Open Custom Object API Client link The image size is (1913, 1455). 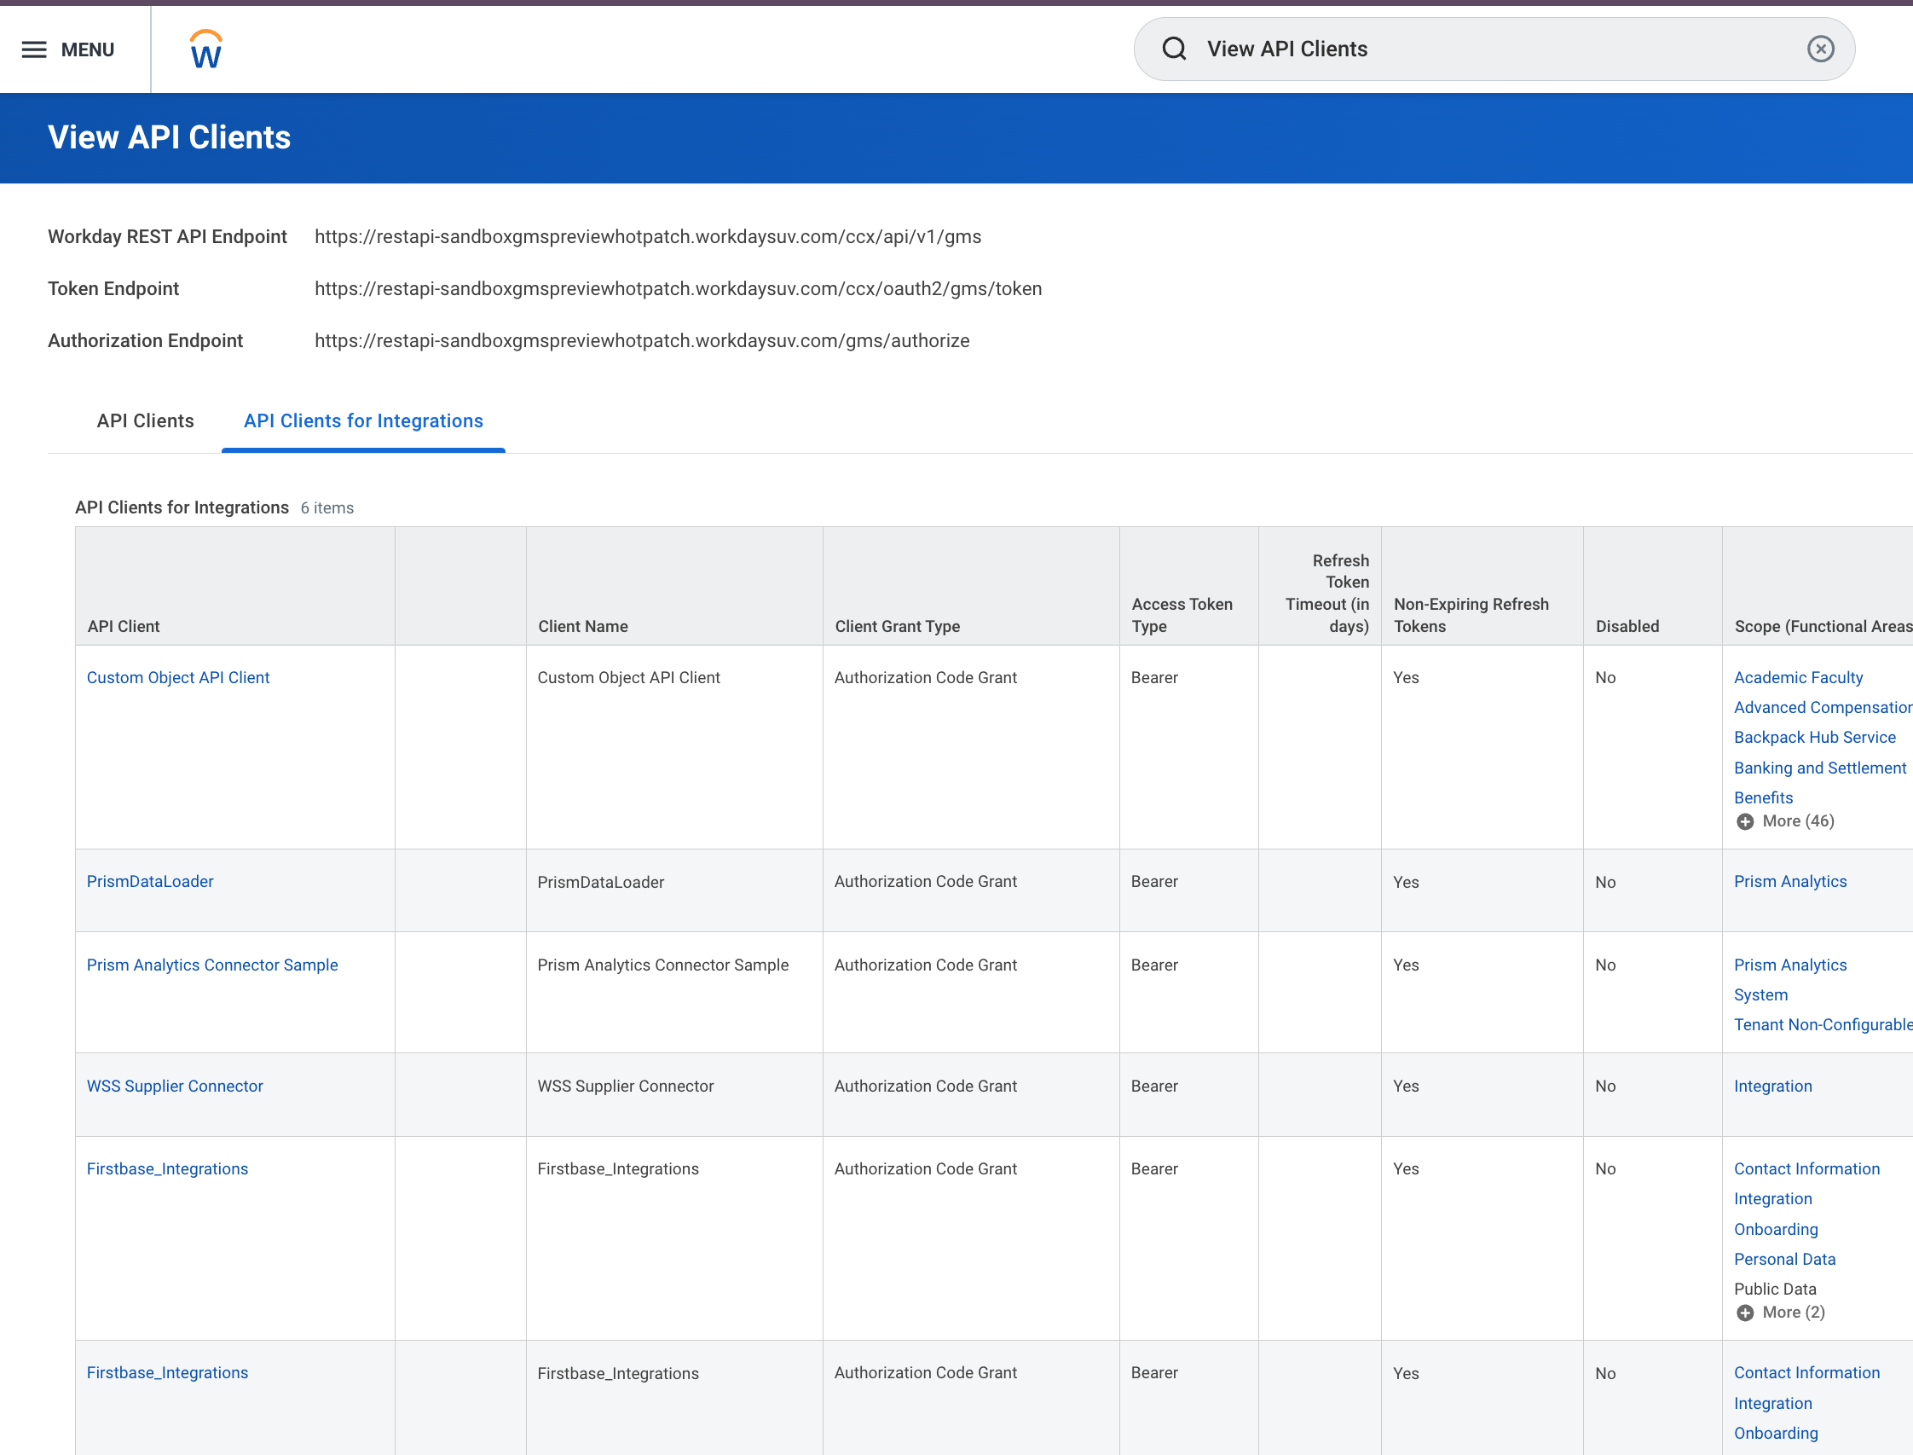177,677
